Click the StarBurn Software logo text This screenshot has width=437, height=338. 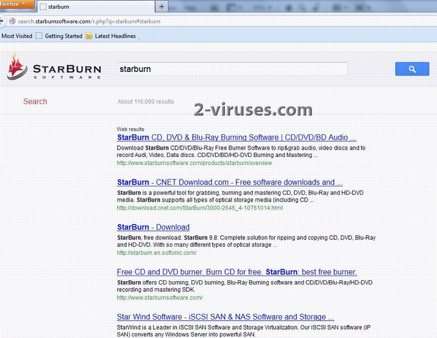[67, 71]
